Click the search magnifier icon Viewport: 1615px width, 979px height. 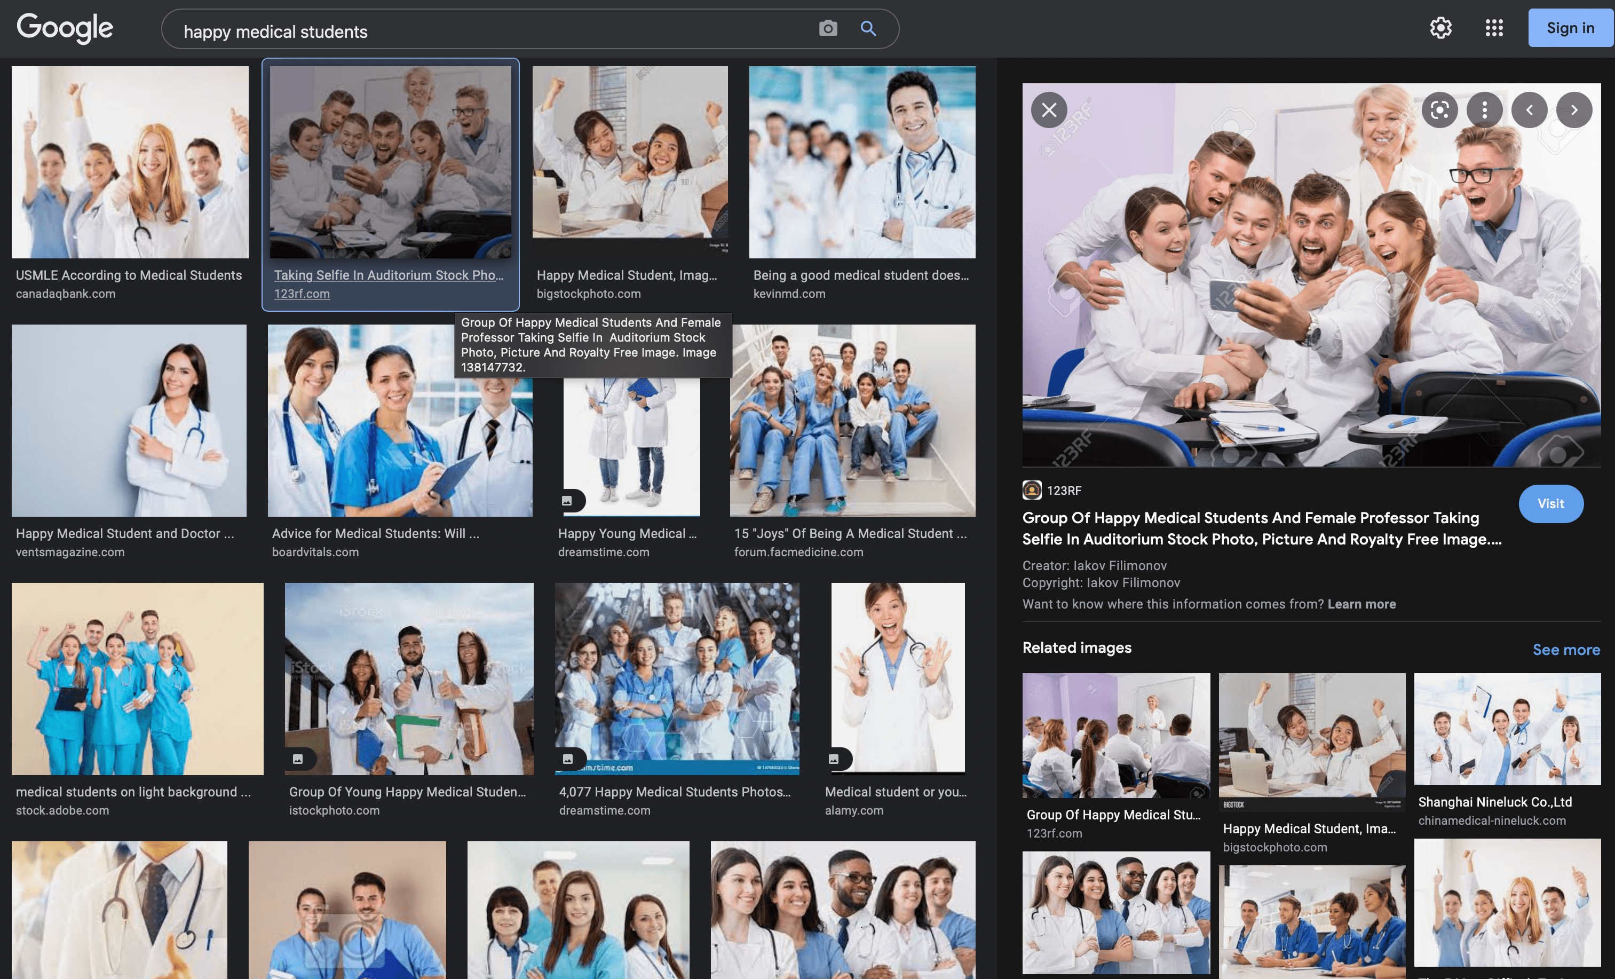[867, 28]
